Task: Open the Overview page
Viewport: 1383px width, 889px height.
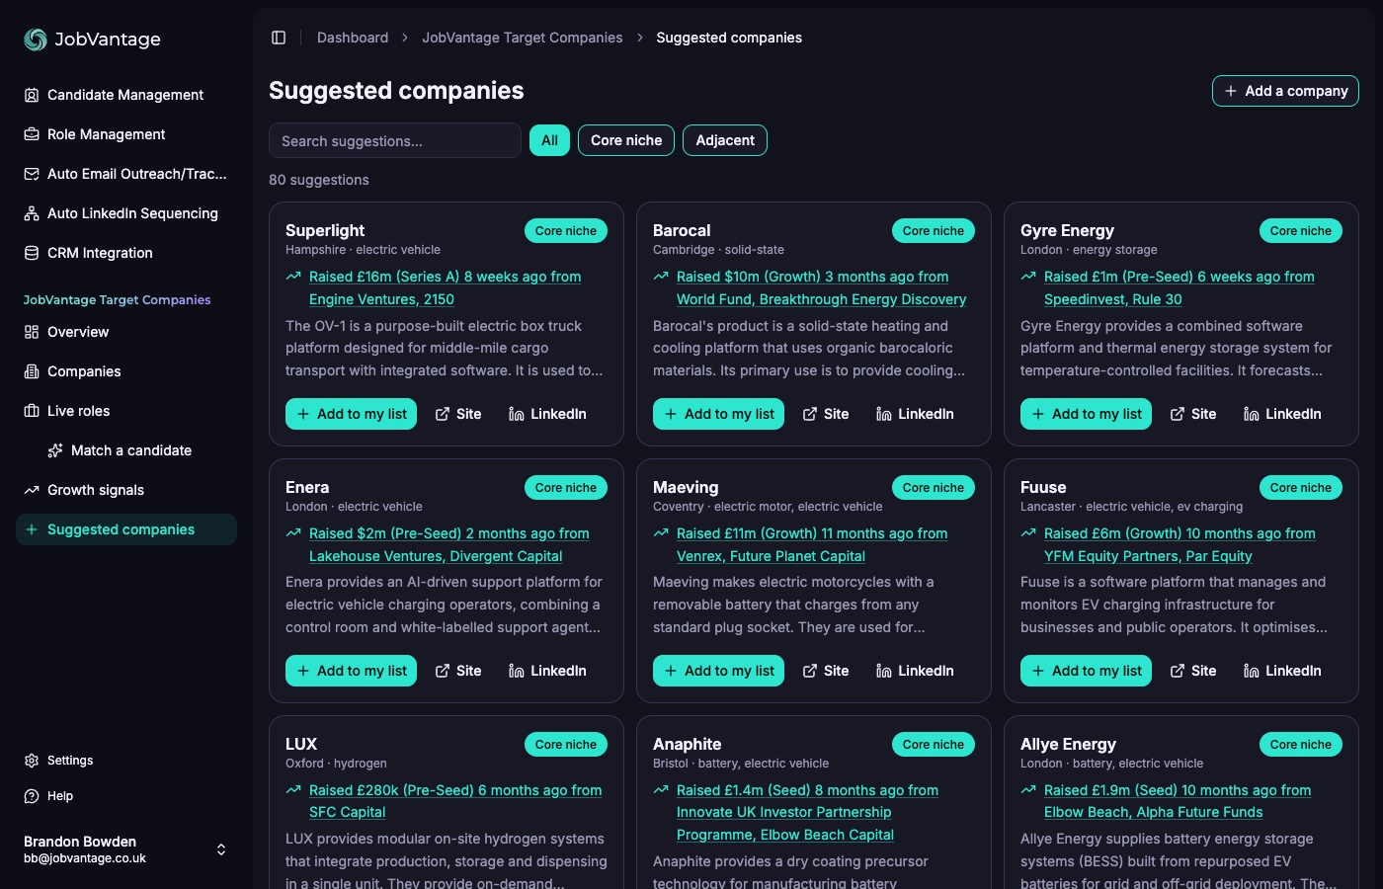Action: 126,332
